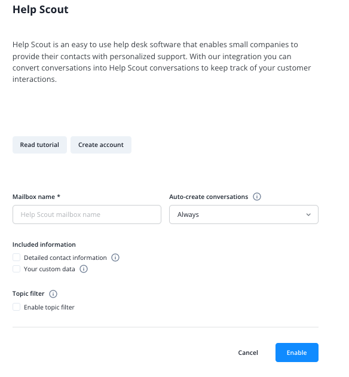Cancel the Help Scout setup
Screen dimensions: 349x377
(248, 353)
